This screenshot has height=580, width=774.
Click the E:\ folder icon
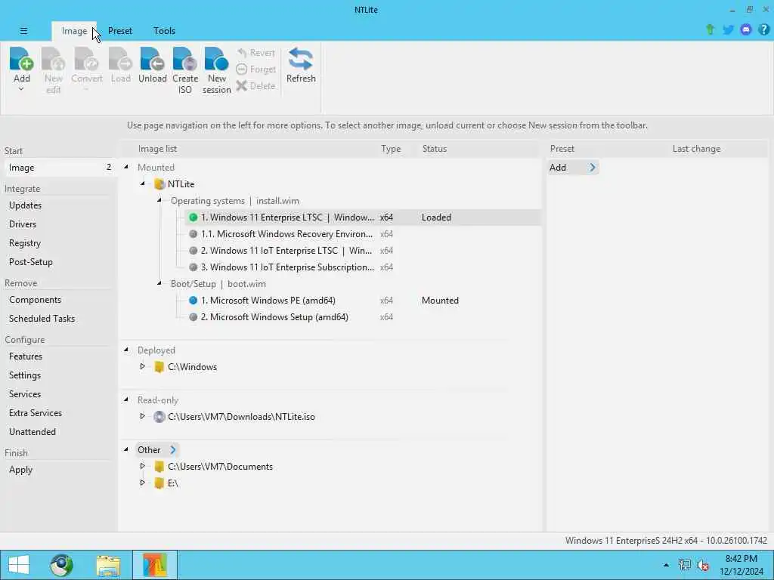pos(159,483)
